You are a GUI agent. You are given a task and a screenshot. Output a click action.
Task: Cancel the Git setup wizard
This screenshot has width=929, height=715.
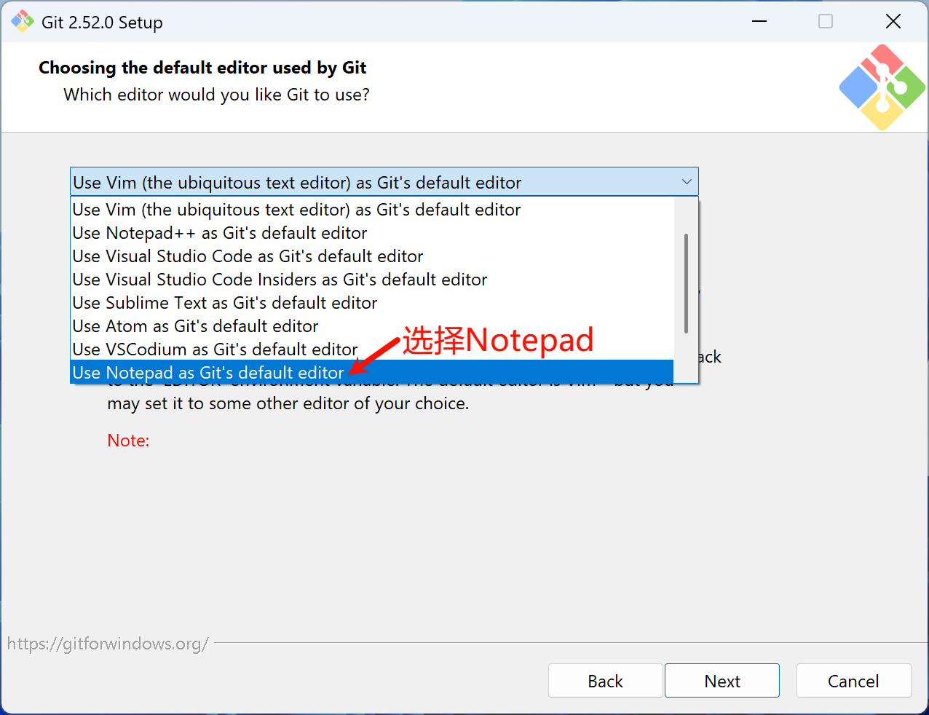(x=853, y=681)
